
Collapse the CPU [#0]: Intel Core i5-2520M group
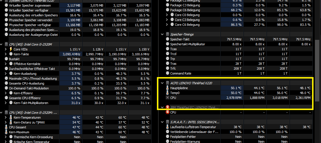(x=2, y=44)
